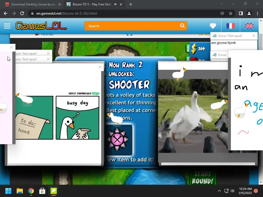Close the goose comic meme window
The height and width of the screenshot is (197, 263).
click(x=100, y=67)
